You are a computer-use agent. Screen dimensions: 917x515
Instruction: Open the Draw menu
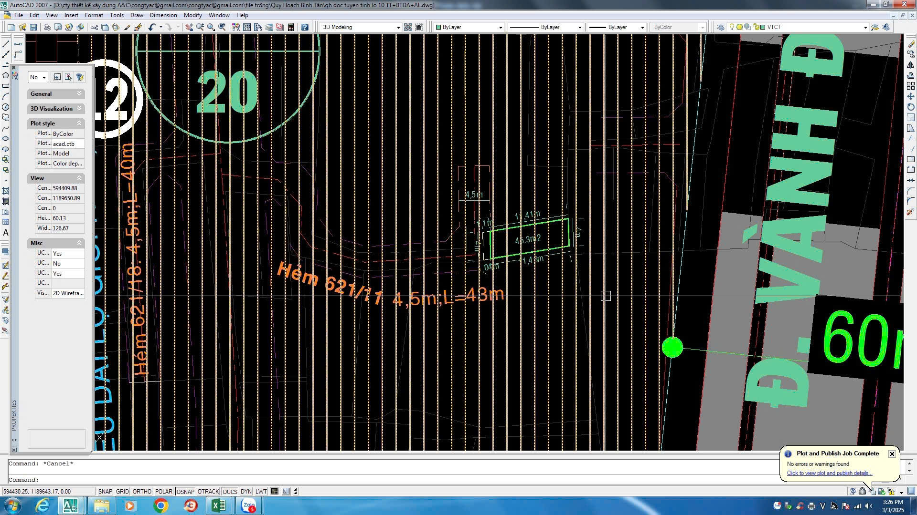(137, 15)
